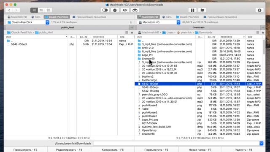This screenshot has height=152, width=270.
Task: Toggle hidden files switch in toolbar
Action: (105, 10)
